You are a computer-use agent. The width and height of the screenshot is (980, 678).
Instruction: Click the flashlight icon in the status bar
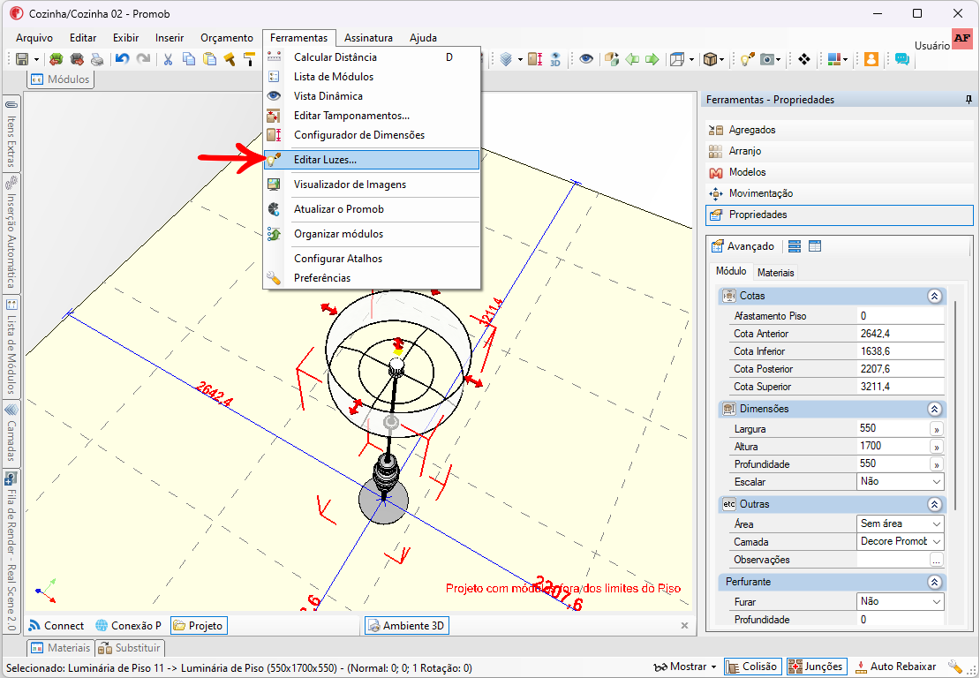coord(954,667)
